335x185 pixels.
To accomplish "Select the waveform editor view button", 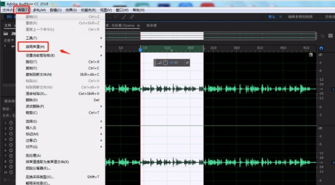I will (9, 17).
